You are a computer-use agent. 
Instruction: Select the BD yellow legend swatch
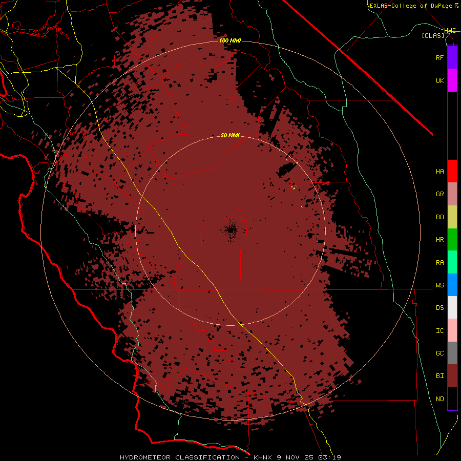(452, 217)
